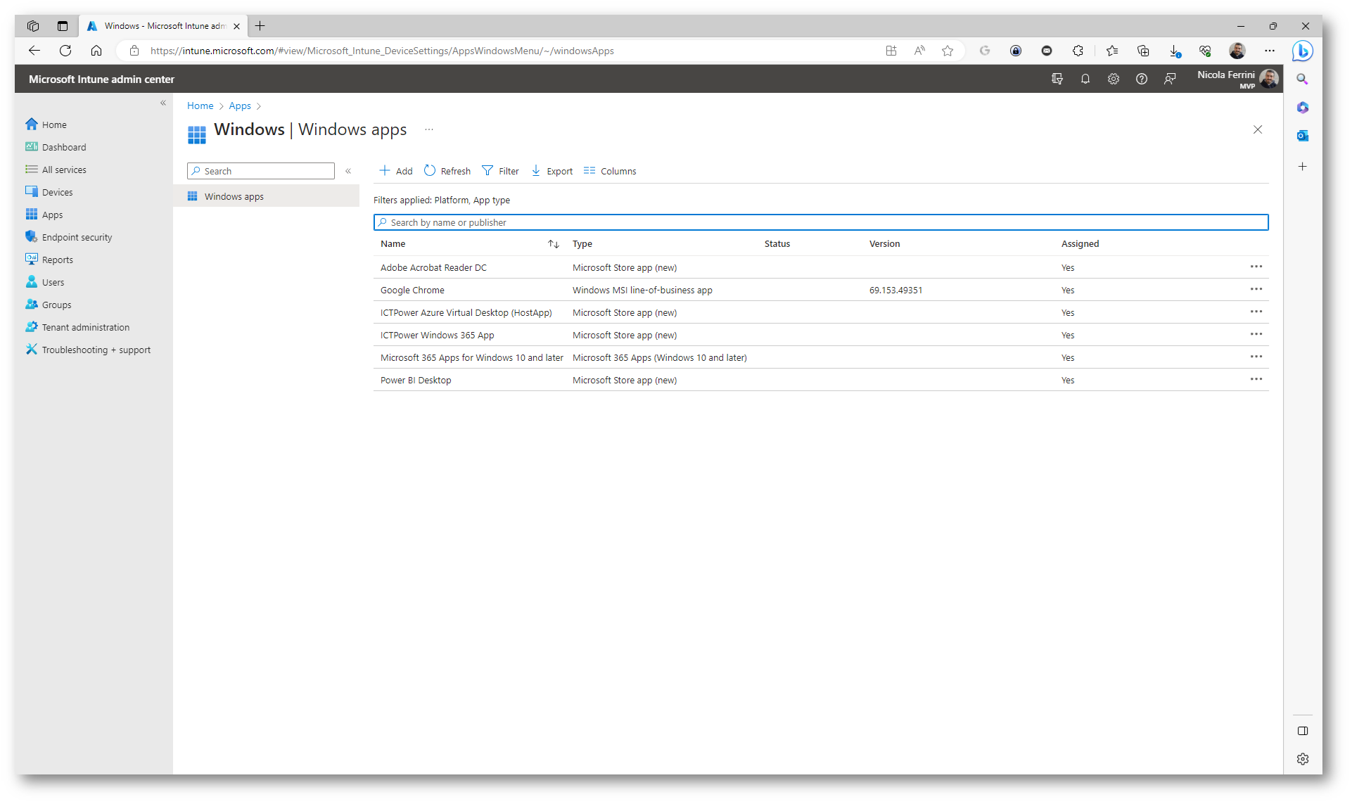The height and width of the screenshot is (804, 1352).
Task: Open portal settings gear
Action: click(1114, 79)
